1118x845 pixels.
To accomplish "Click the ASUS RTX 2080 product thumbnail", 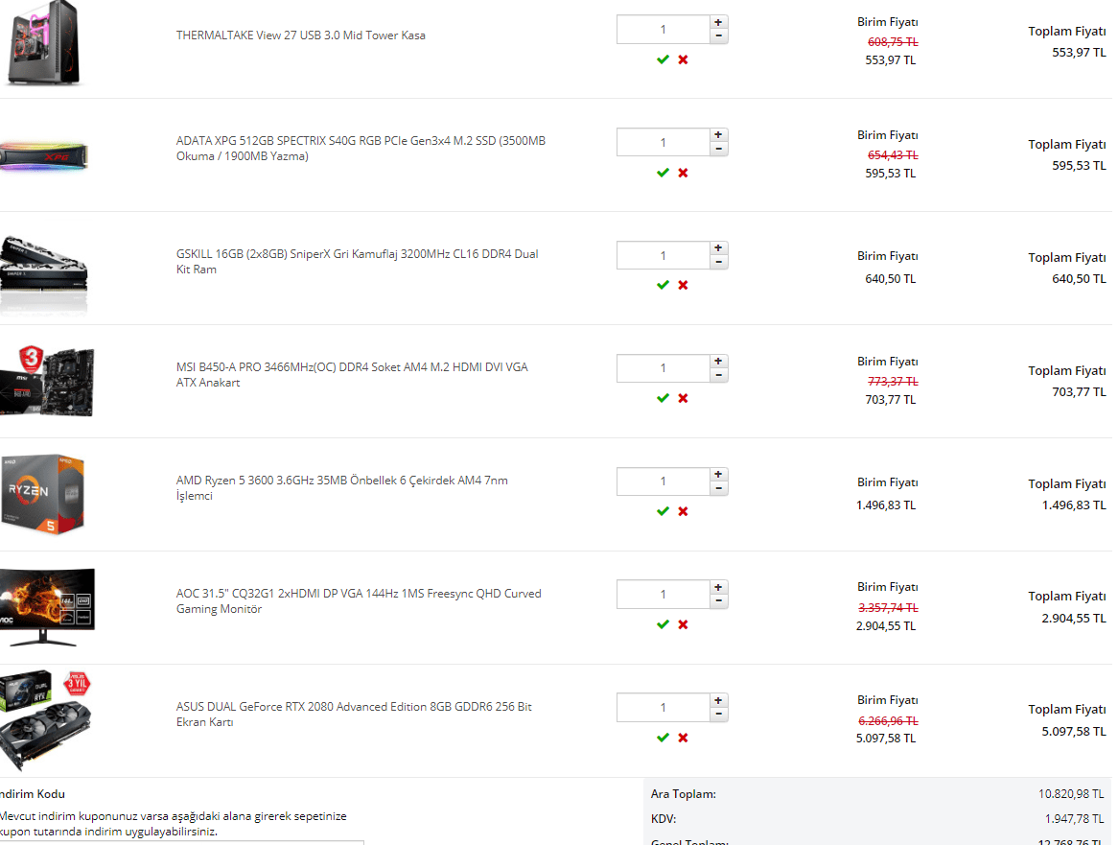I will click(48, 719).
